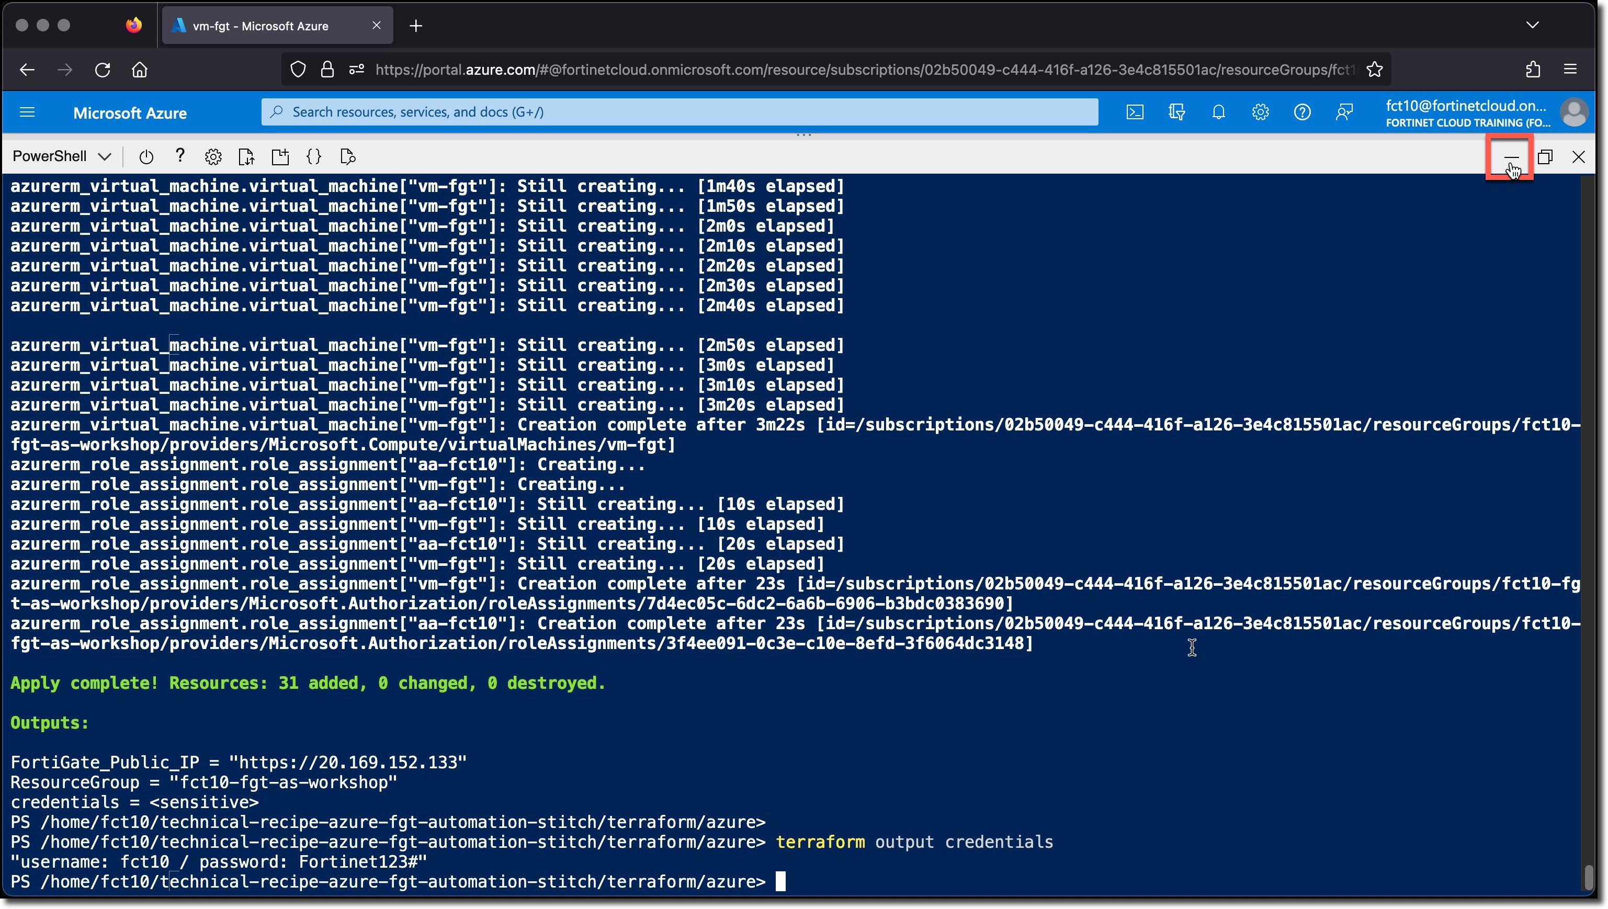Image resolution: width=1608 pixels, height=909 pixels.
Task: View Azure notifications bell
Action: point(1218,112)
